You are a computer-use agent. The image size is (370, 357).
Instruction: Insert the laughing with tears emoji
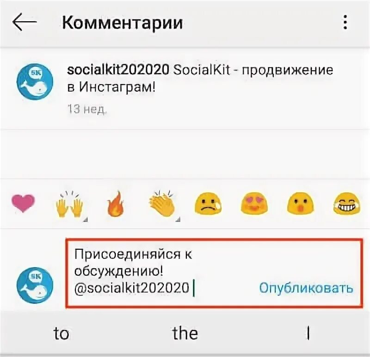(346, 203)
